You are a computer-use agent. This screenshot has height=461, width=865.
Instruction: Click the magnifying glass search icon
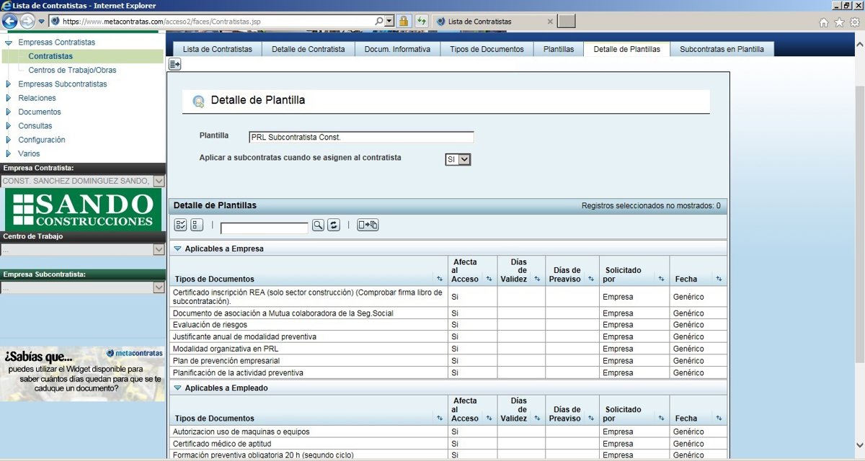click(318, 225)
